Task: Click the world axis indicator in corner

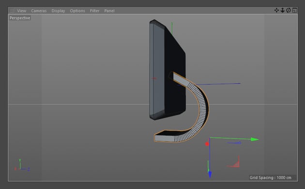Action: 22,165
